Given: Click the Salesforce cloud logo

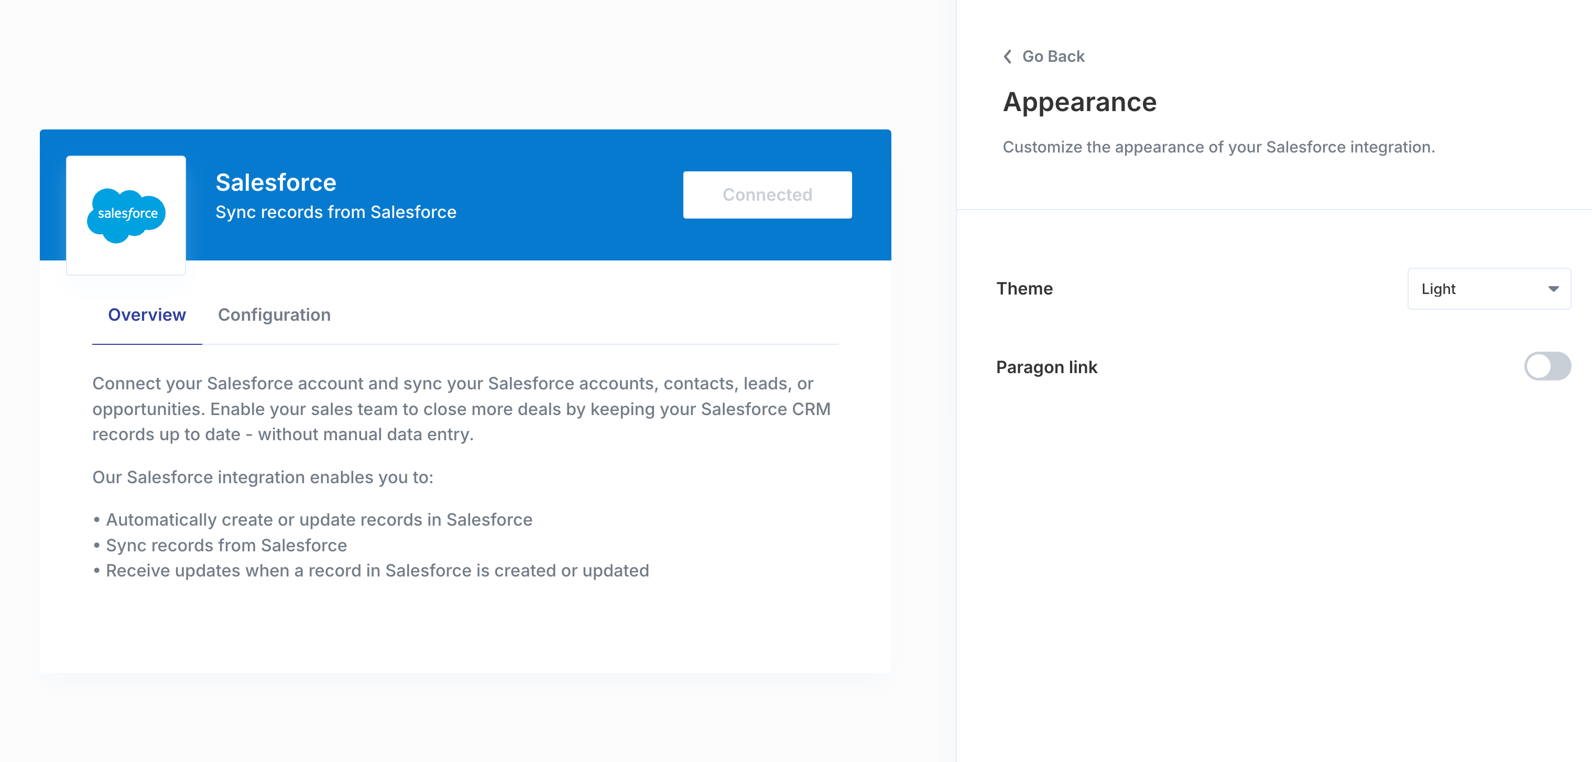Looking at the screenshot, I should (126, 215).
